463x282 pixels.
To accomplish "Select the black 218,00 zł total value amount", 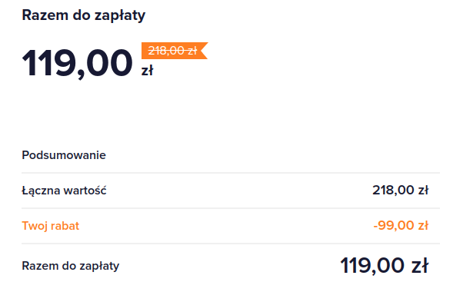I will (x=400, y=191).
